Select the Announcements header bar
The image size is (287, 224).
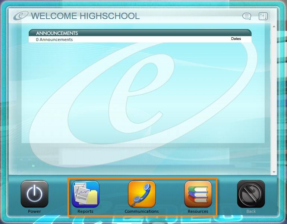[x=140, y=33]
